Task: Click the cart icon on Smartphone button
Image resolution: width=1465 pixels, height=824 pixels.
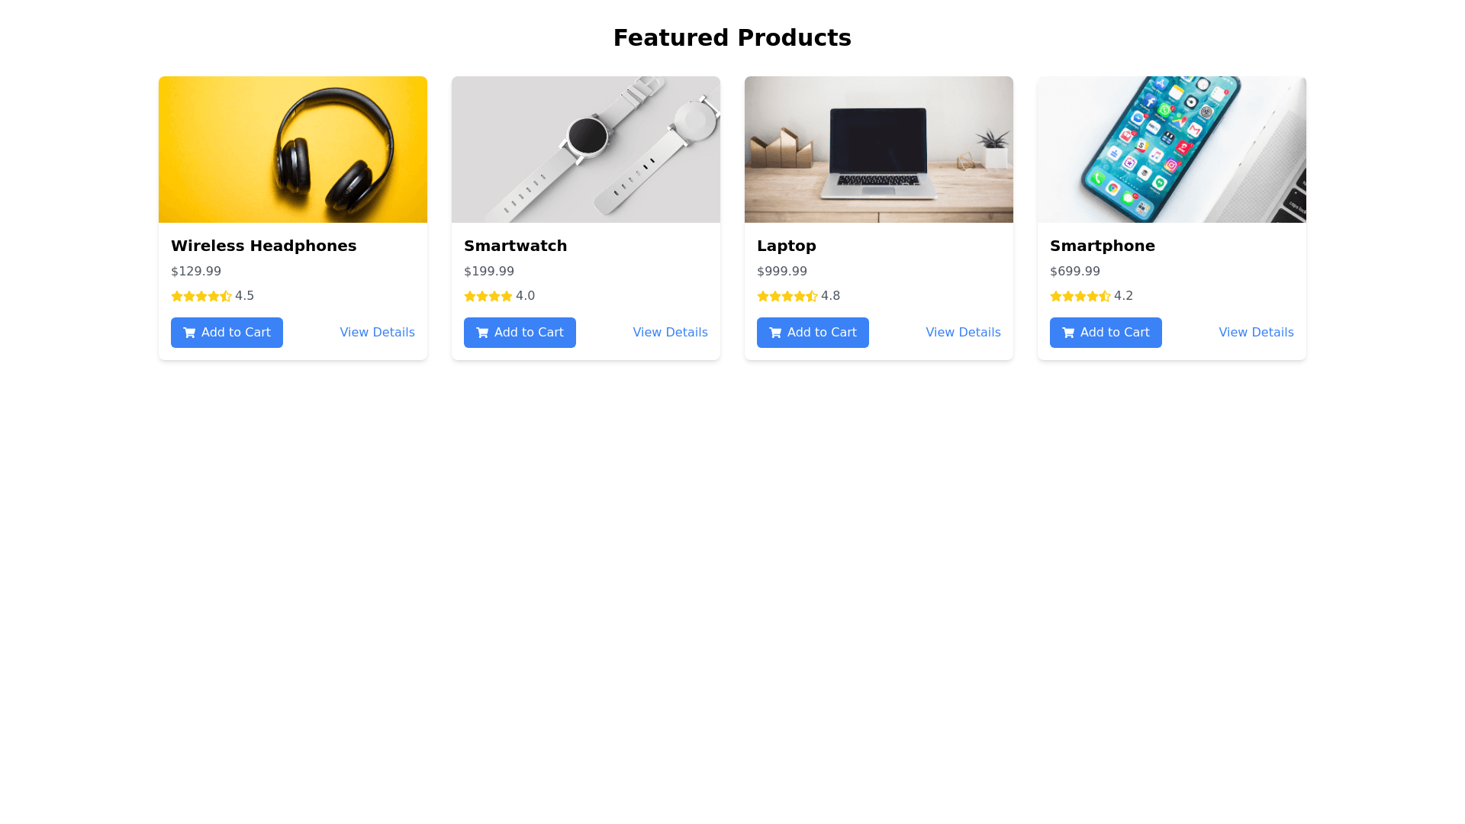Action: pos(1068,333)
